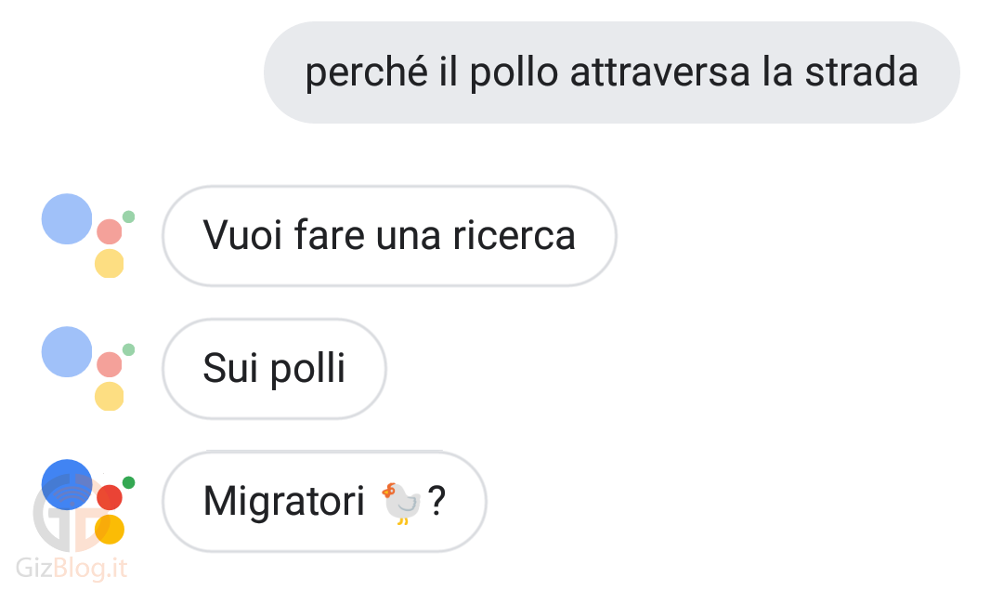Click the question mark after the chicken emoji
The image size is (1003, 591).
(x=436, y=502)
